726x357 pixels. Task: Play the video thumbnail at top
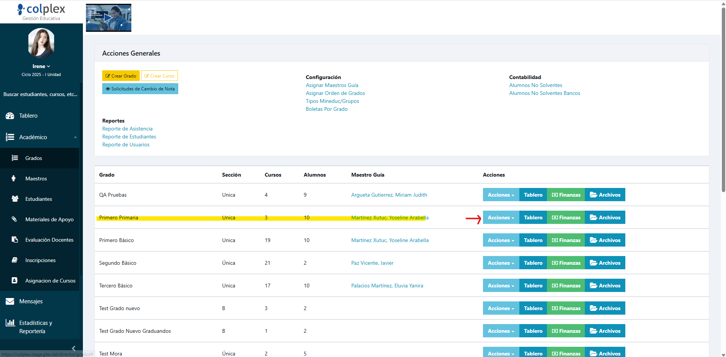(x=109, y=18)
